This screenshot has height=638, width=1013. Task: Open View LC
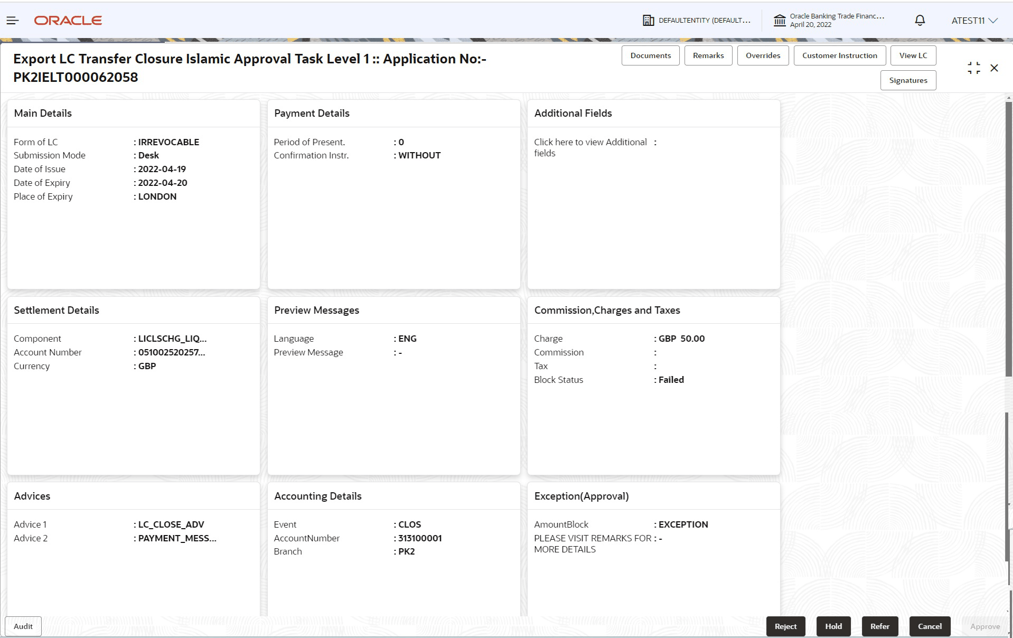tap(913, 55)
